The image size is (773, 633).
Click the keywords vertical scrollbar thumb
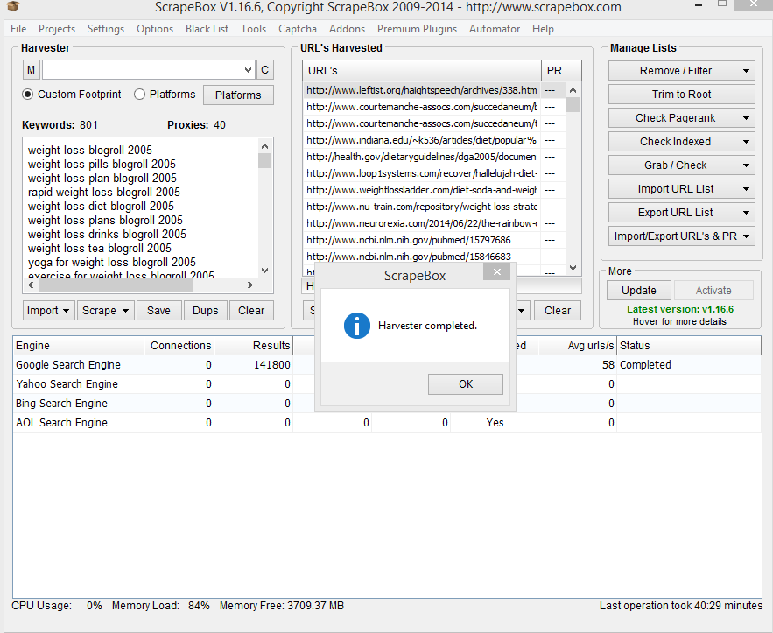264,161
